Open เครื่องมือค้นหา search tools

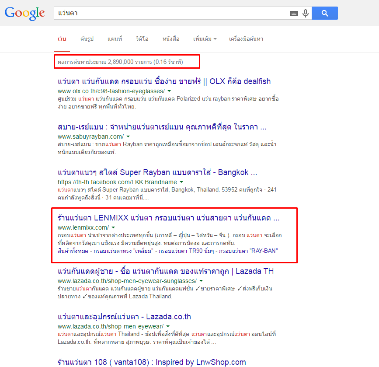(x=246, y=39)
